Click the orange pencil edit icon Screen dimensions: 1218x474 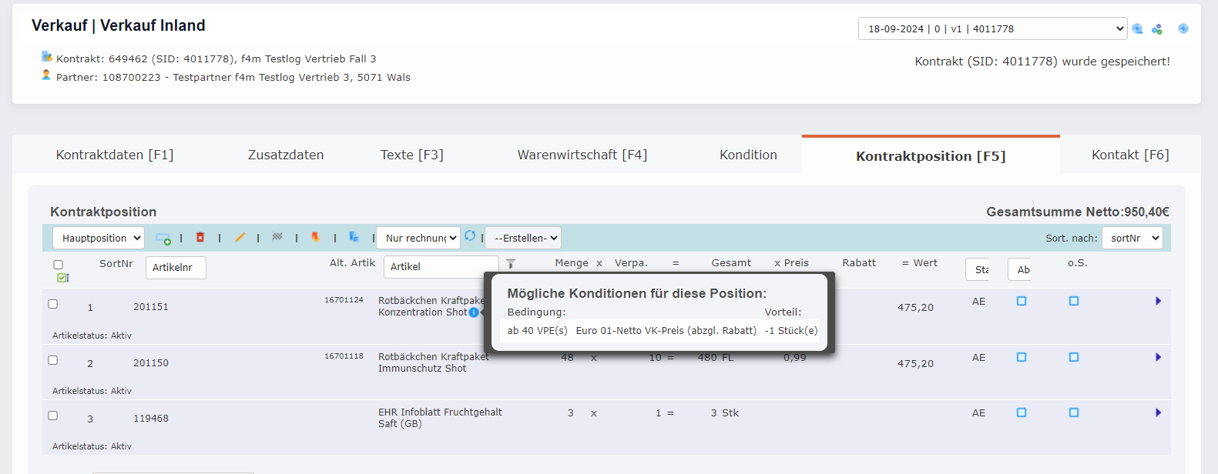tap(240, 238)
